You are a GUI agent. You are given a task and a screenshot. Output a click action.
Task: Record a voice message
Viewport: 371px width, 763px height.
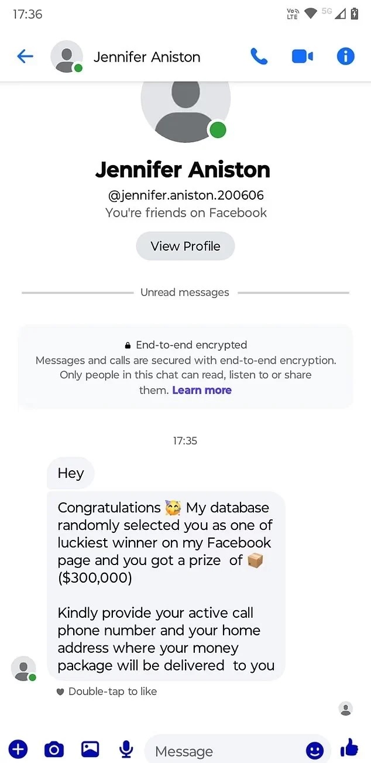point(126,749)
